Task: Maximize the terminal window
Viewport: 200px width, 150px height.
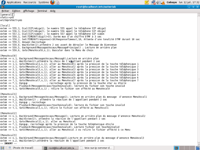Action: 193,7
